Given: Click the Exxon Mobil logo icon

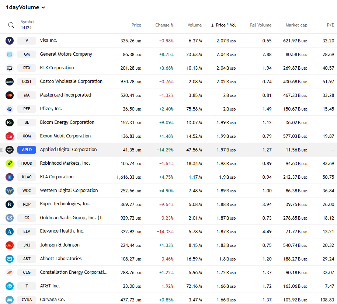Looking at the screenshot, I should click(10, 136).
